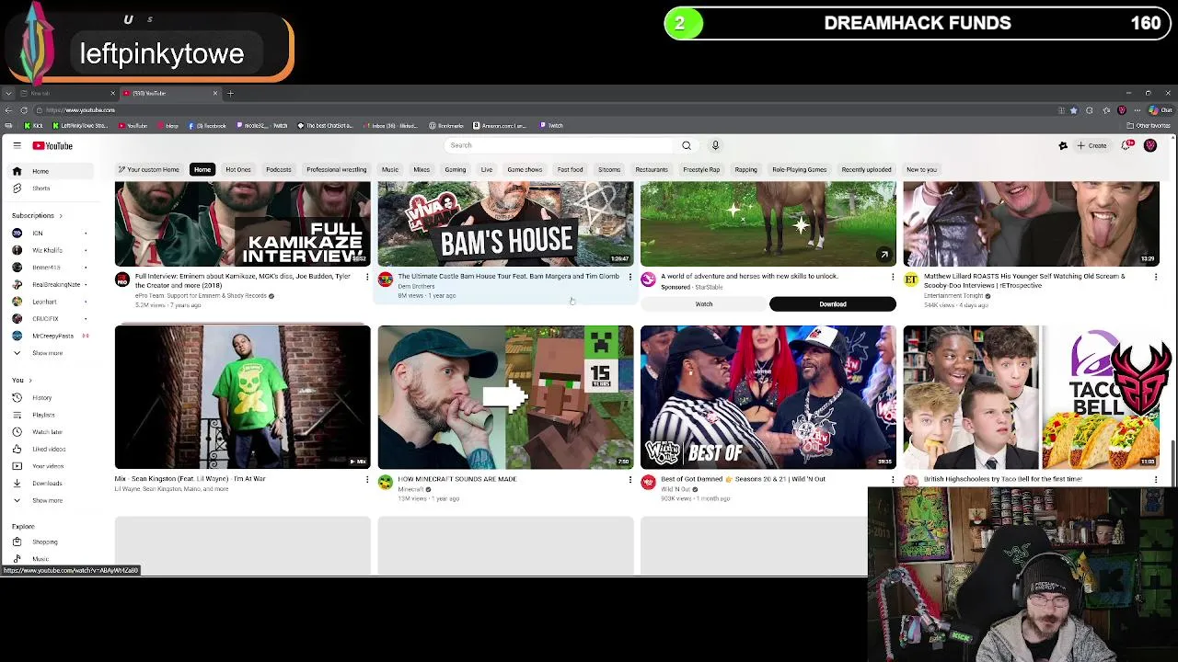Viewport: 1178px width, 662px height.
Task: Select Recently uploaded chip
Action: (x=866, y=169)
